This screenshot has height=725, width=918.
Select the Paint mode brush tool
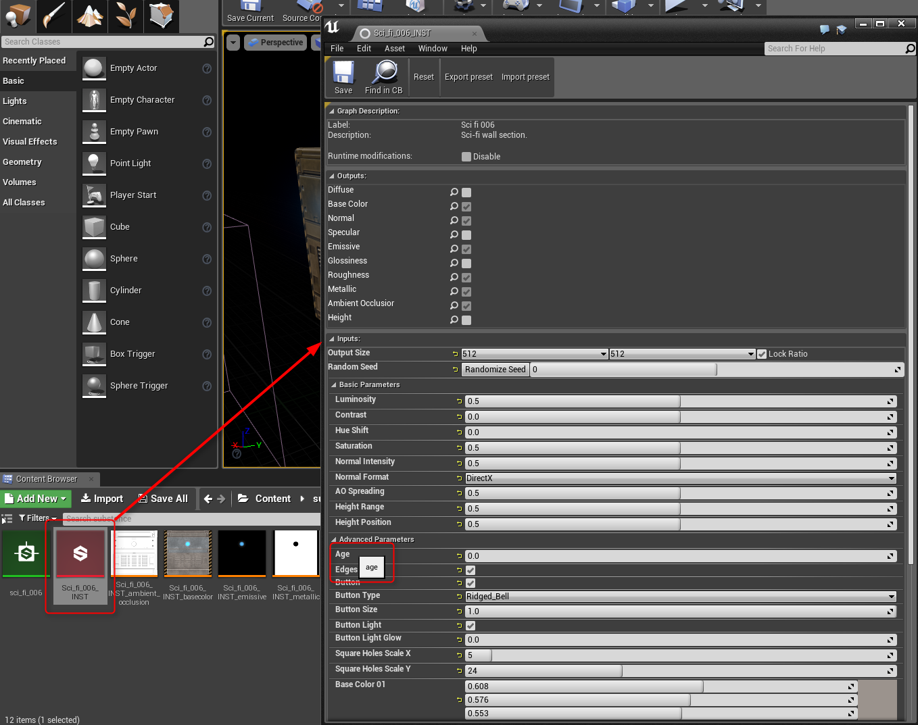53,16
